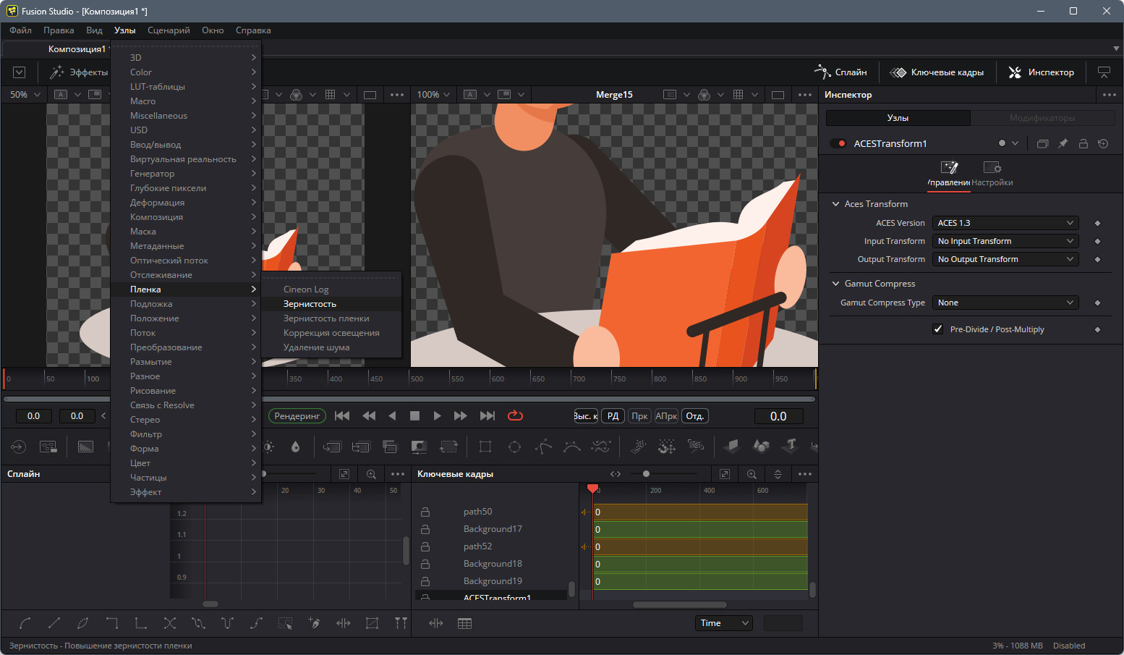Click the Рендеринг button

click(297, 416)
